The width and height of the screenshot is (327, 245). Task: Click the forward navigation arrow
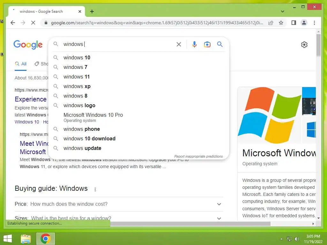coord(23,23)
